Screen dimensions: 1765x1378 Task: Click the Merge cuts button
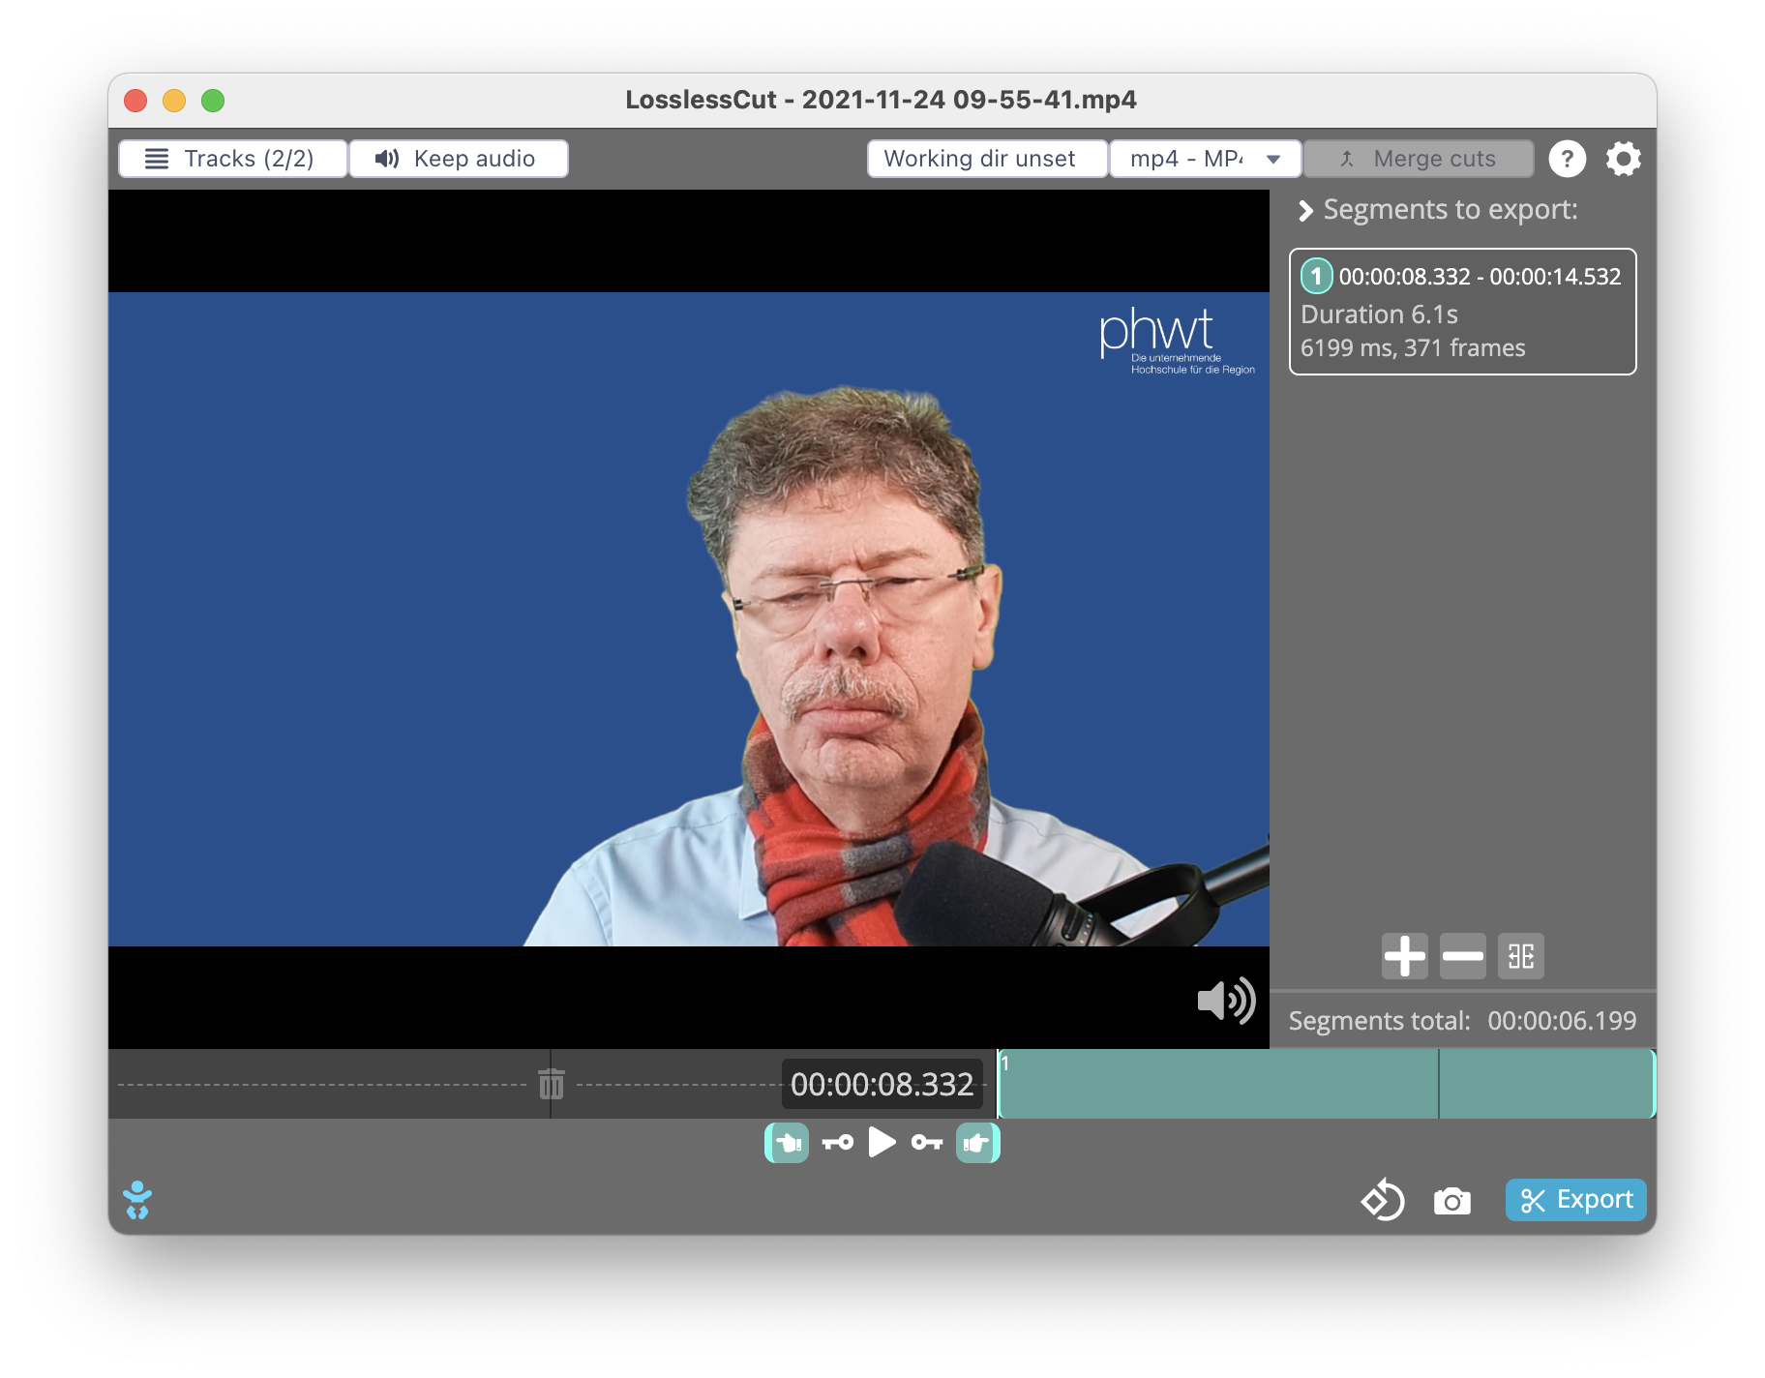(x=1419, y=159)
